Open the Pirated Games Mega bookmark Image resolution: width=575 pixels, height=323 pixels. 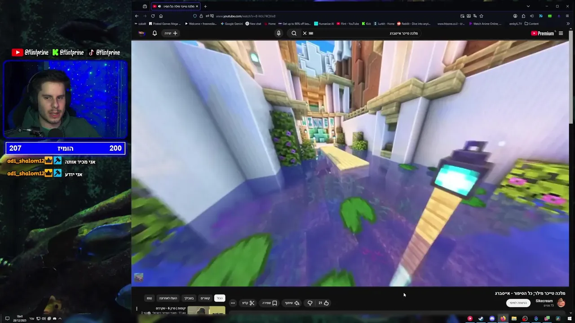click(165, 24)
